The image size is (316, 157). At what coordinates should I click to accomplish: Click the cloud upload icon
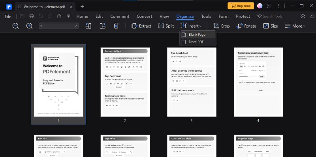click(303, 16)
